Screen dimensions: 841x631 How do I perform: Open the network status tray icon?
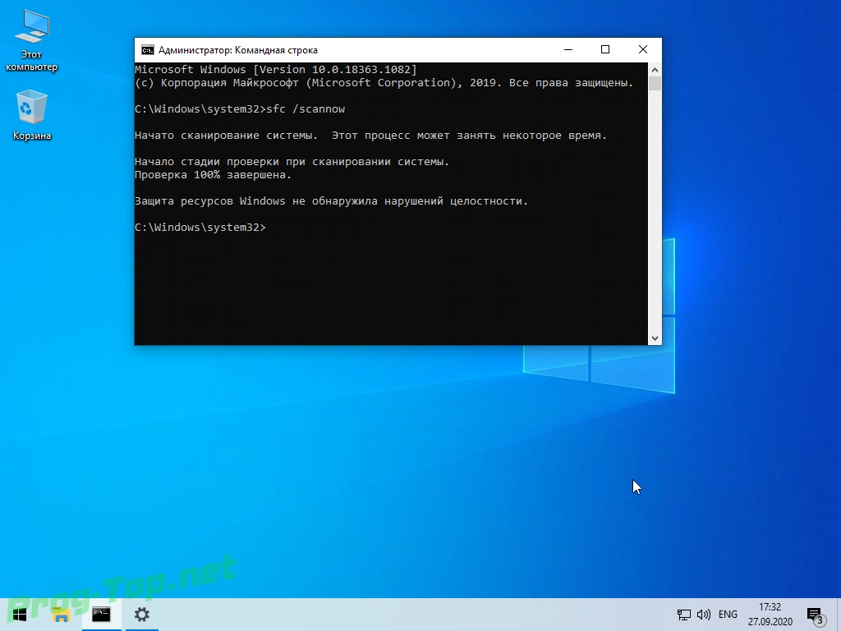click(x=684, y=615)
